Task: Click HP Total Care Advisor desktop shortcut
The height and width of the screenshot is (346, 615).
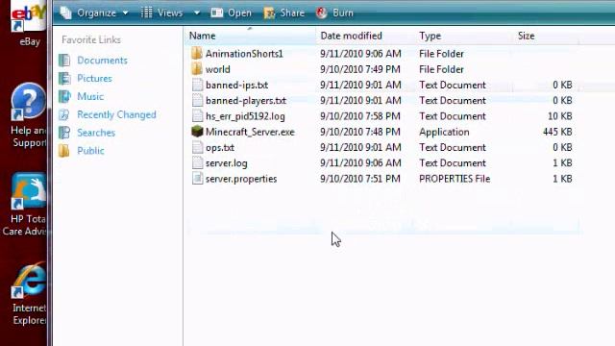Action: click(x=24, y=204)
